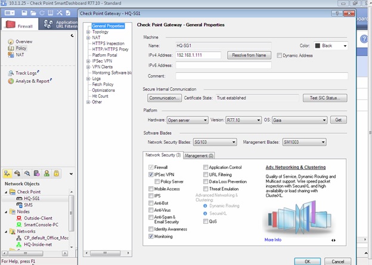Click OK to confirm gateway properties

308,261
